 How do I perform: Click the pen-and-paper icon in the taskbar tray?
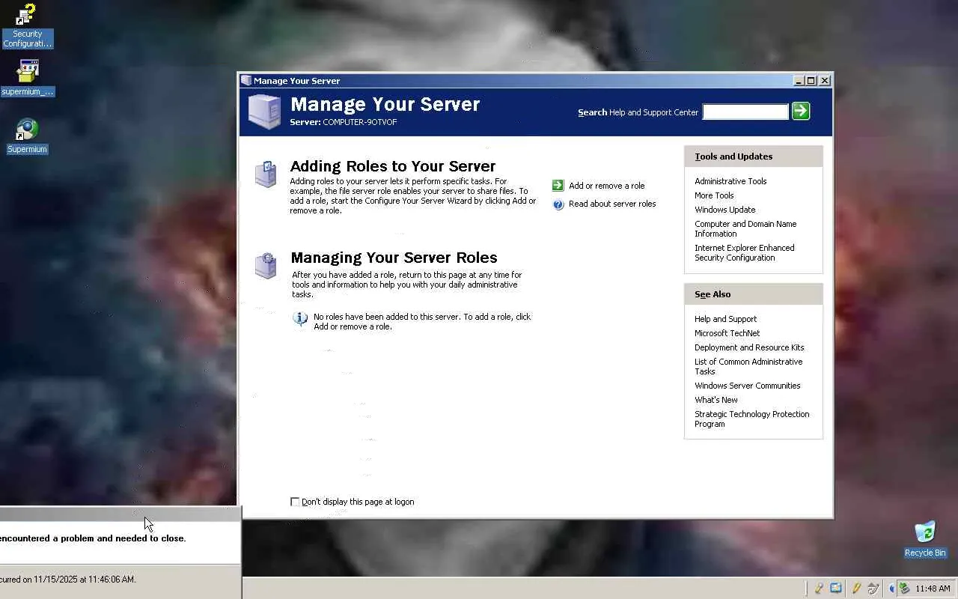(x=873, y=589)
